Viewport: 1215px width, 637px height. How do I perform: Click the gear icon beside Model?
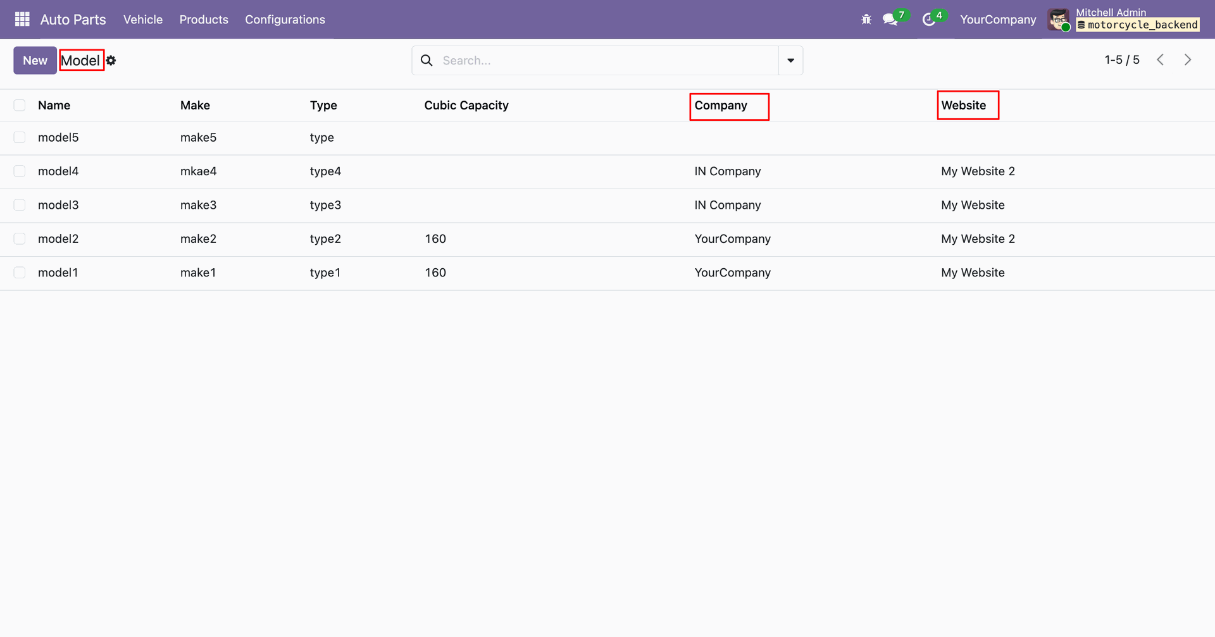[111, 61]
